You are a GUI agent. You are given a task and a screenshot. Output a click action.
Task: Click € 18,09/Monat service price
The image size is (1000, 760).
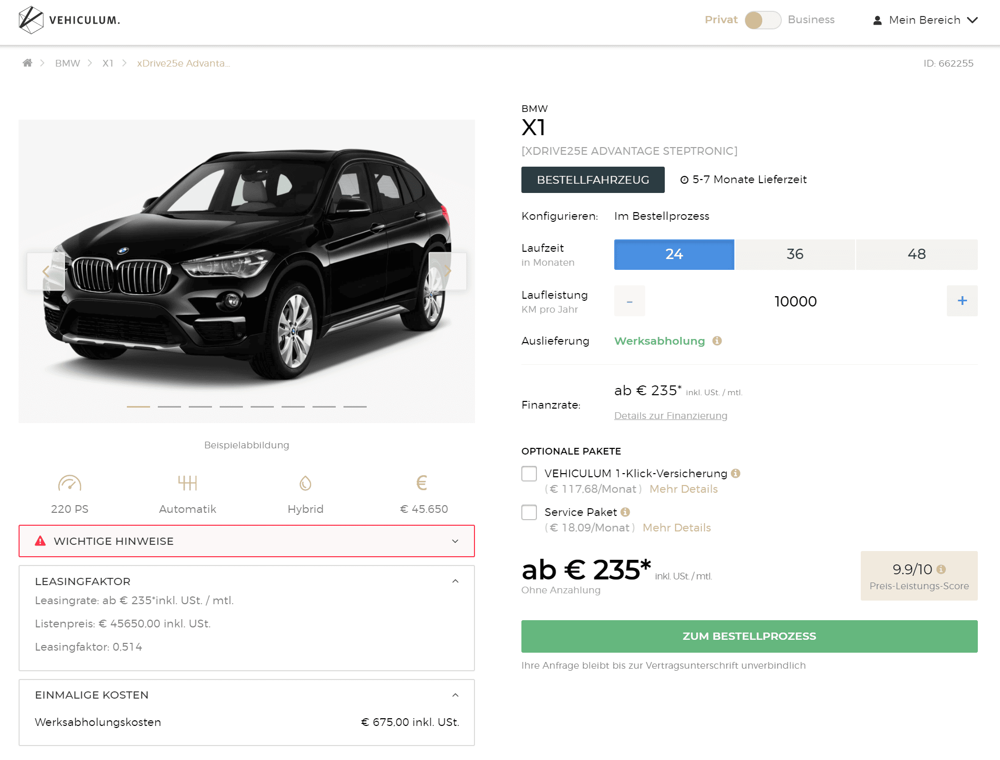(x=589, y=528)
